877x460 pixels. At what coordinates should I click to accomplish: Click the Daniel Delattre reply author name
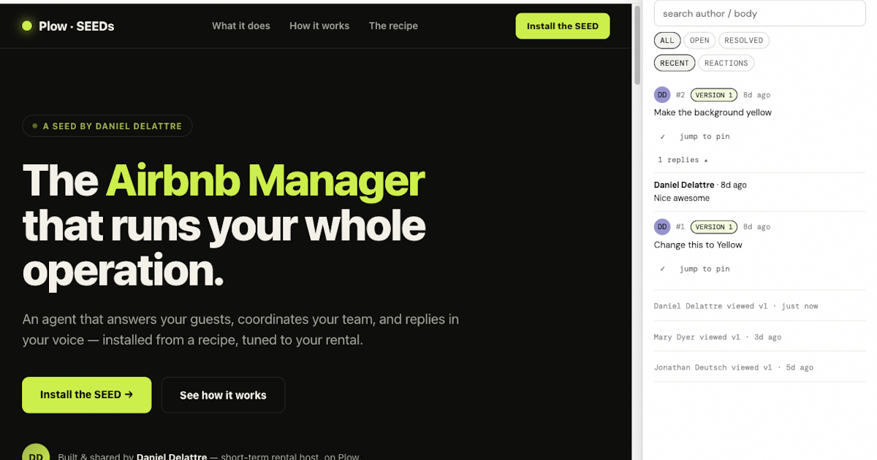coord(685,185)
